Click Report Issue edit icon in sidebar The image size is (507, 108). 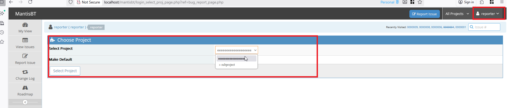(25, 56)
